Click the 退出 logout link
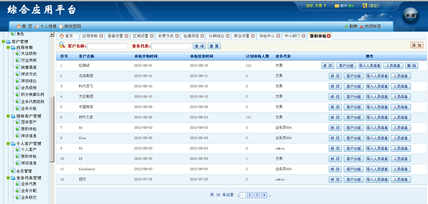Screen dimensions: 428x204 [373, 6]
